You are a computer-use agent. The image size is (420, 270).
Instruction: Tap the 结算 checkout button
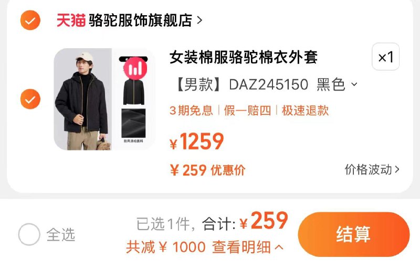353,234
